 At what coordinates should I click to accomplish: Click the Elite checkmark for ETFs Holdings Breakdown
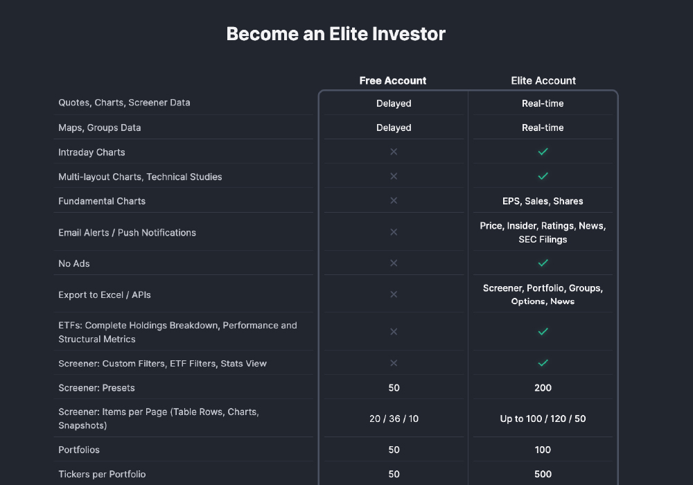(543, 332)
